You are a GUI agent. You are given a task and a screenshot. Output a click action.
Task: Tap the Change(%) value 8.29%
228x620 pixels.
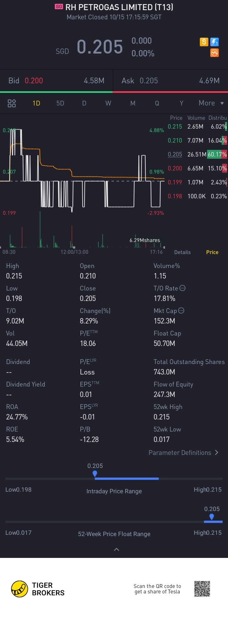89,321
